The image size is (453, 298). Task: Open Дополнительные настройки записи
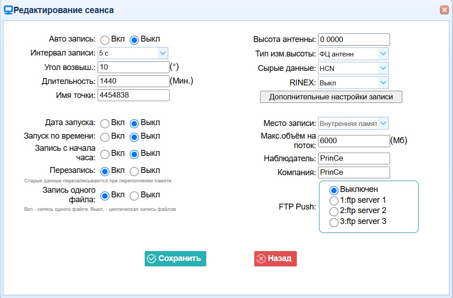pos(331,97)
